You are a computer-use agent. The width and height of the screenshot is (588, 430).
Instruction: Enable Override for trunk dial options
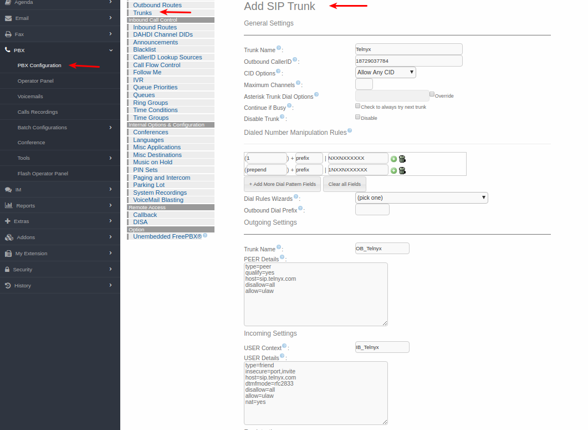(x=432, y=94)
